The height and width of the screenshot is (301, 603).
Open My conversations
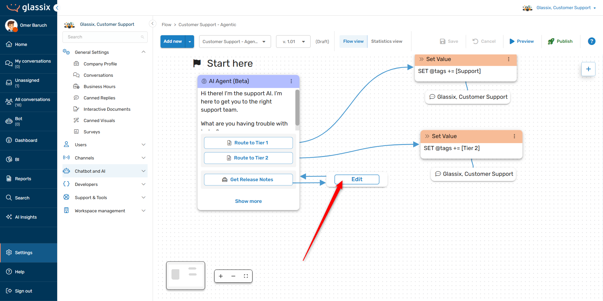[29, 64]
